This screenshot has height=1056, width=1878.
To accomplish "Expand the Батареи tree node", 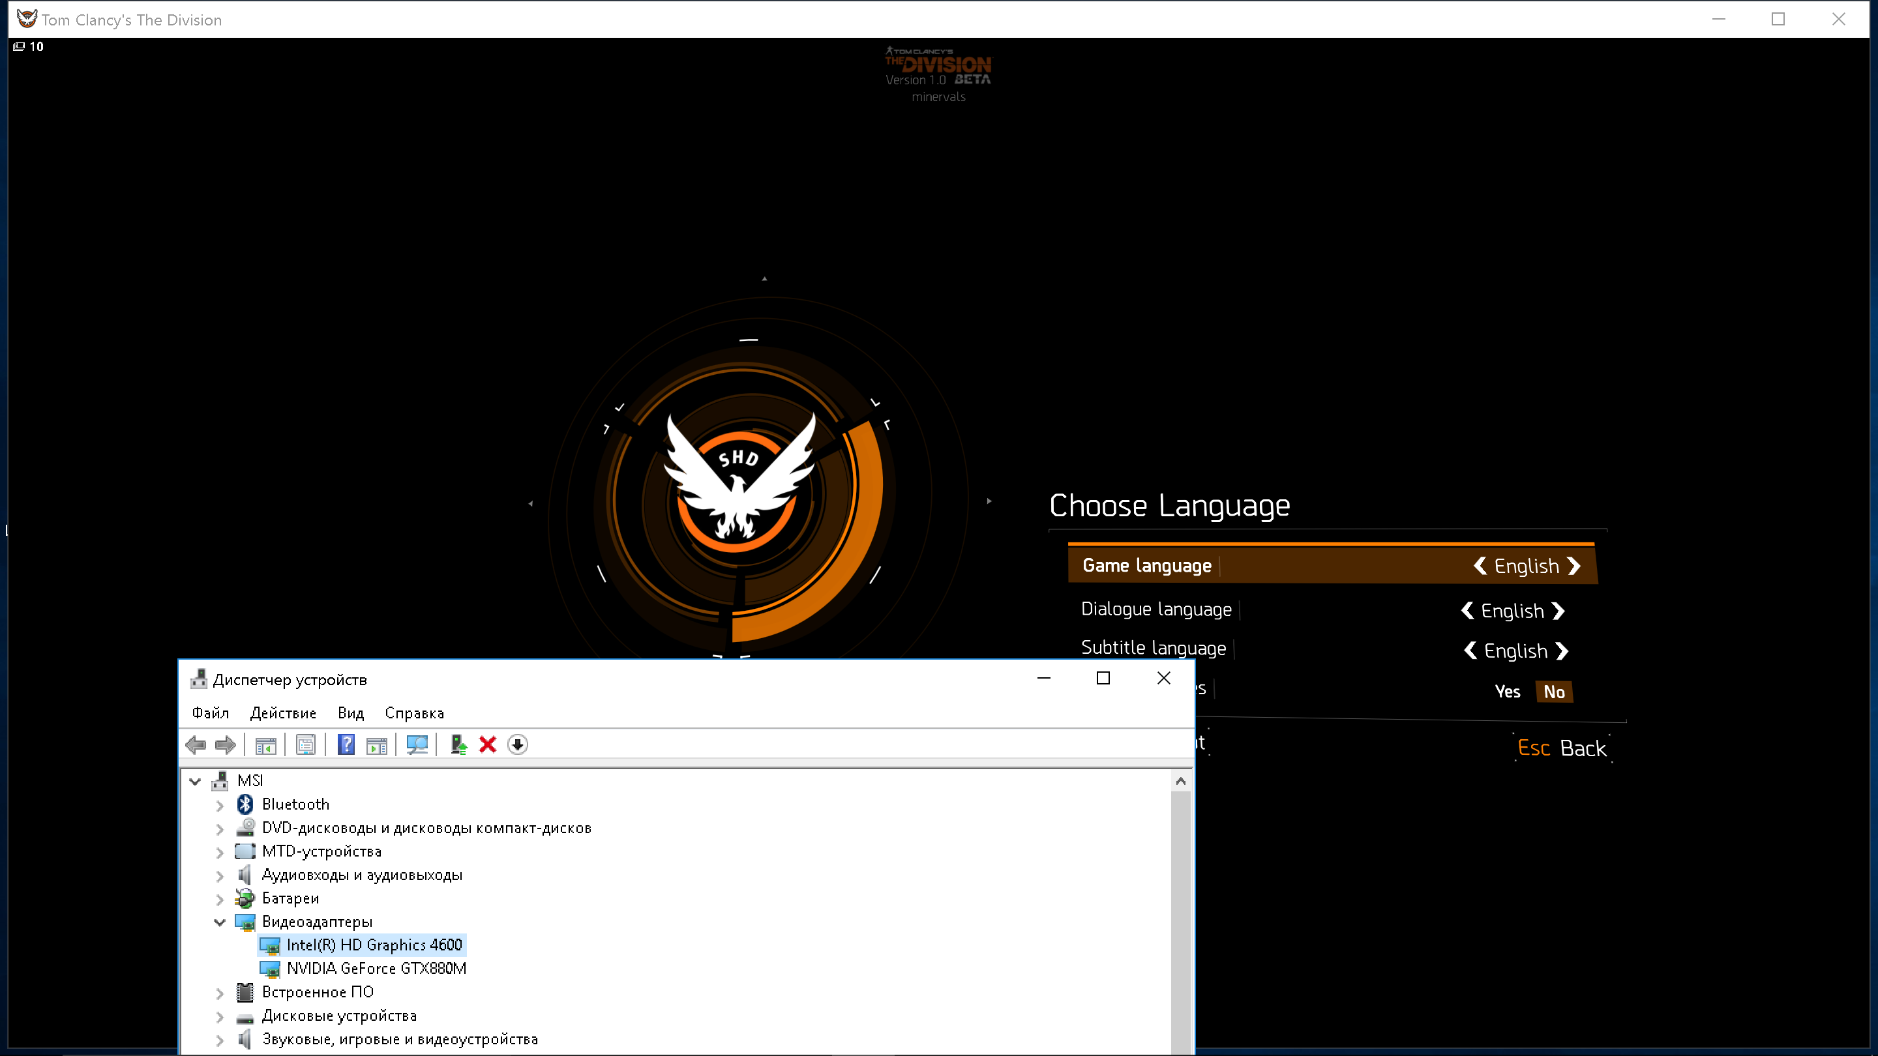I will [220, 900].
